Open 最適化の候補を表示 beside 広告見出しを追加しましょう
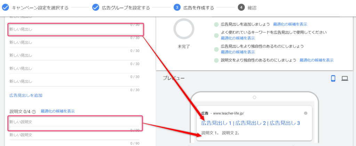356x146 pixels. pyautogui.click(x=290, y=24)
